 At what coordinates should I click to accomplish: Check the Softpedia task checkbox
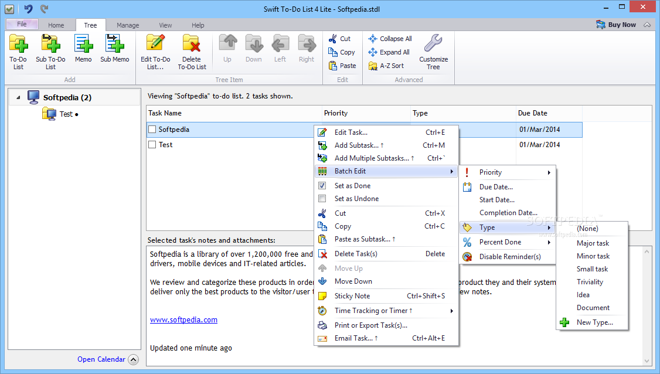pos(152,130)
